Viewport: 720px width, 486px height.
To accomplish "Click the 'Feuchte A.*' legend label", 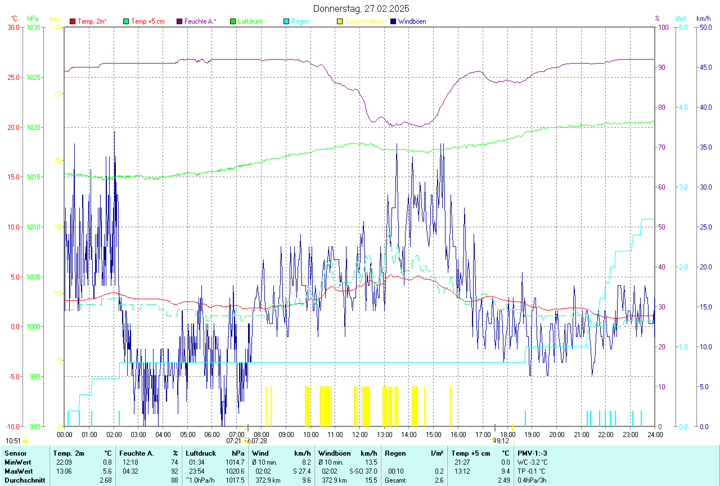I will pyautogui.click(x=200, y=21).
